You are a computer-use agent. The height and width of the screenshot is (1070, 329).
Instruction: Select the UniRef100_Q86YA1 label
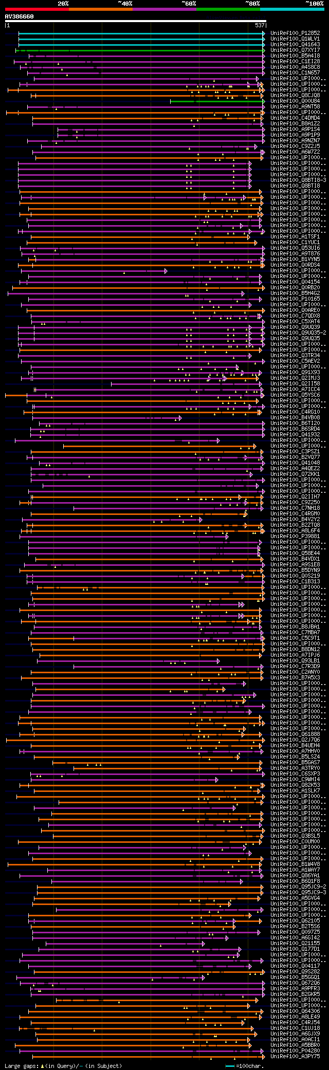click(x=295, y=875)
